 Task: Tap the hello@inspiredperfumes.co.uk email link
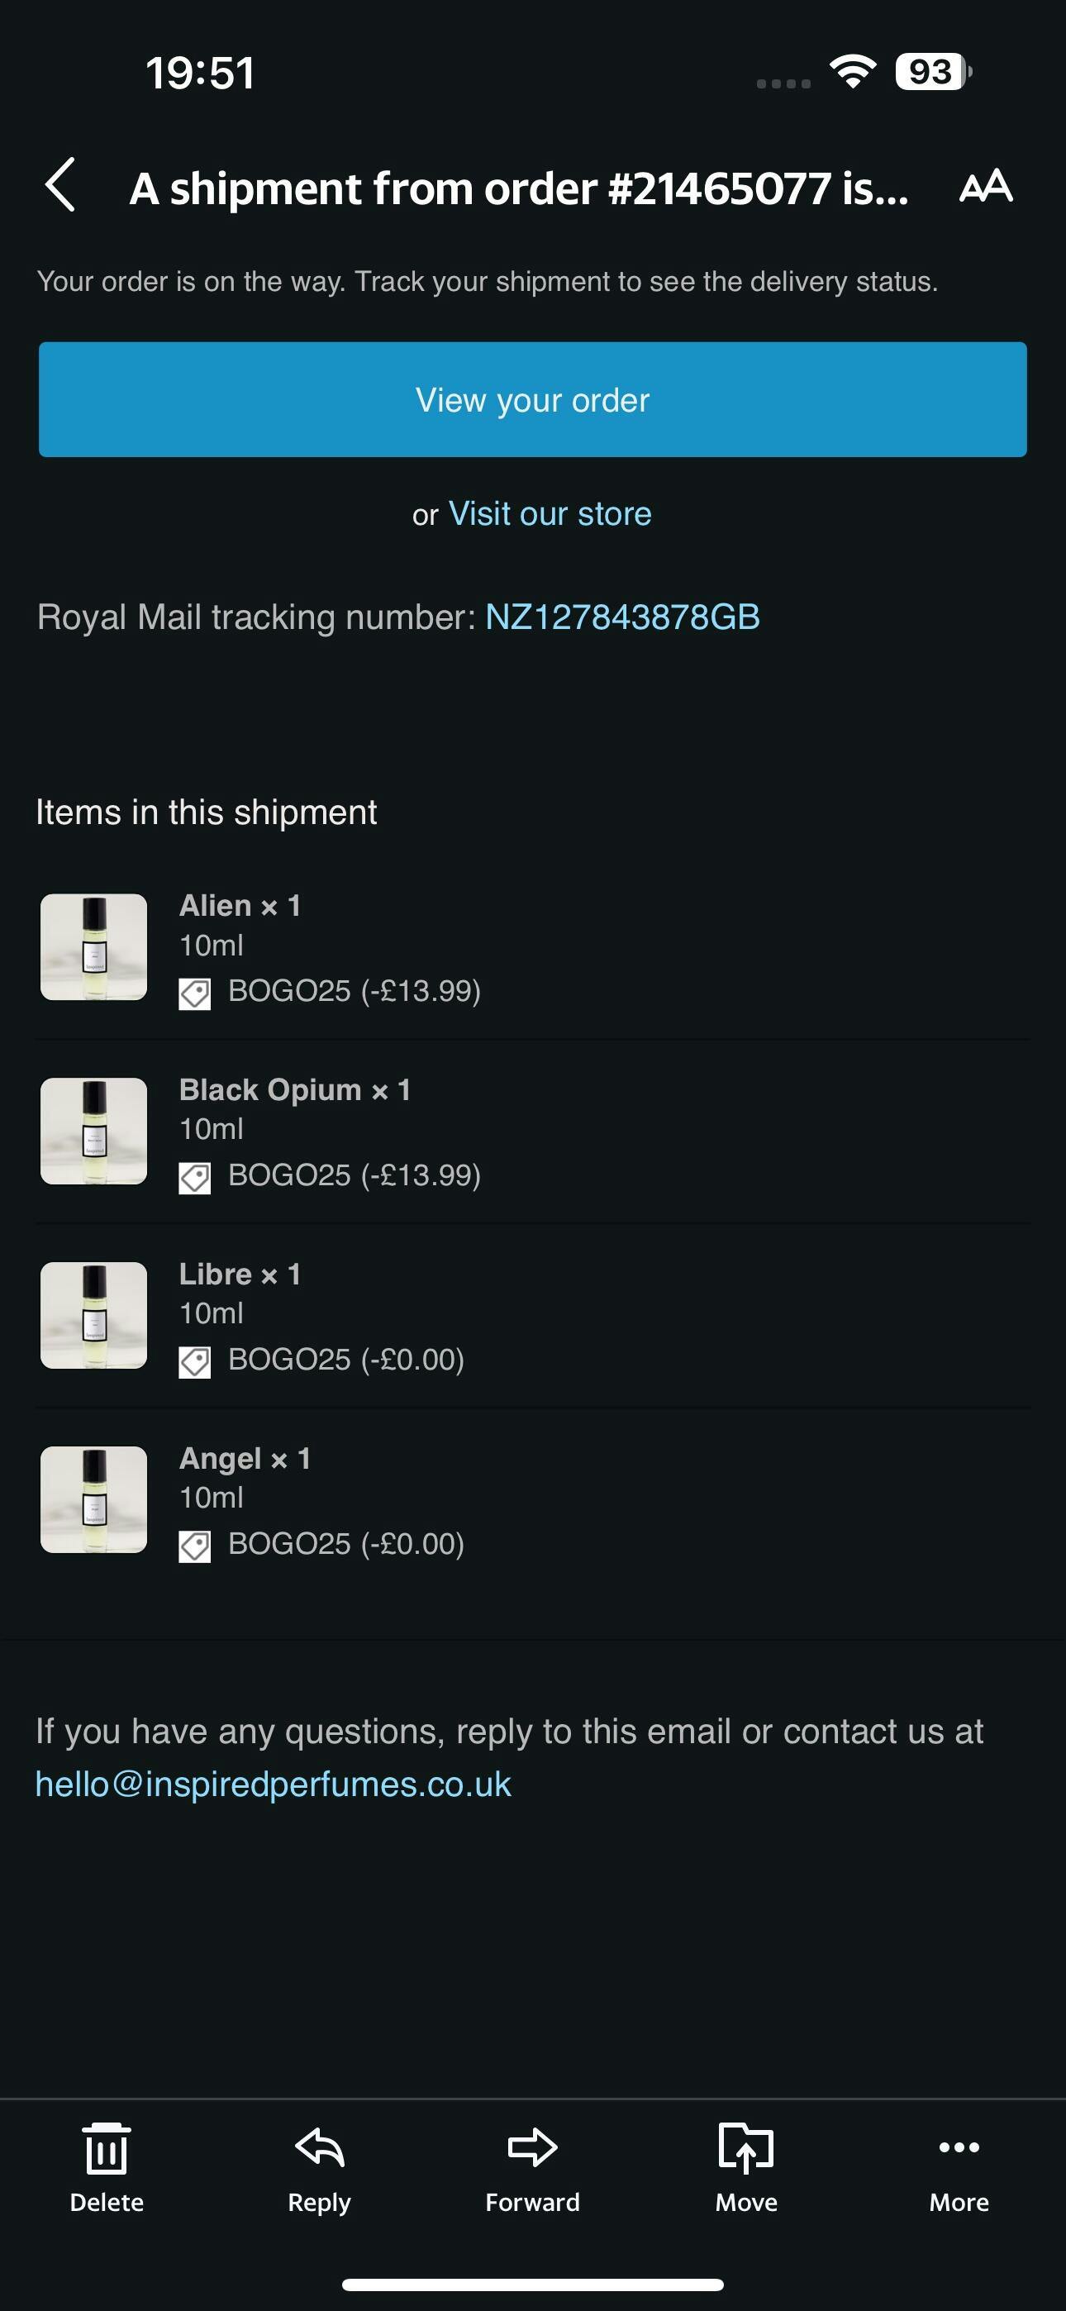(273, 1784)
